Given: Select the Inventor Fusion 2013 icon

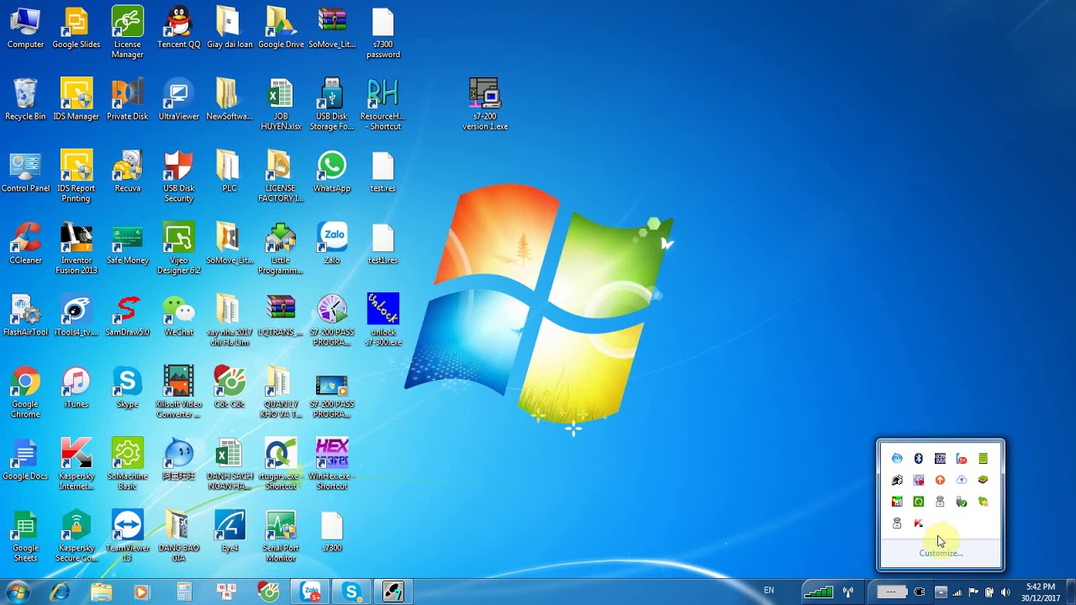Looking at the screenshot, I should (76, 249).
